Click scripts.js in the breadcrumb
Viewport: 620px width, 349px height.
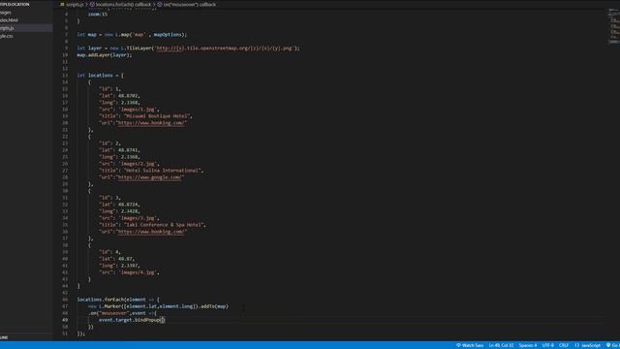74,4
